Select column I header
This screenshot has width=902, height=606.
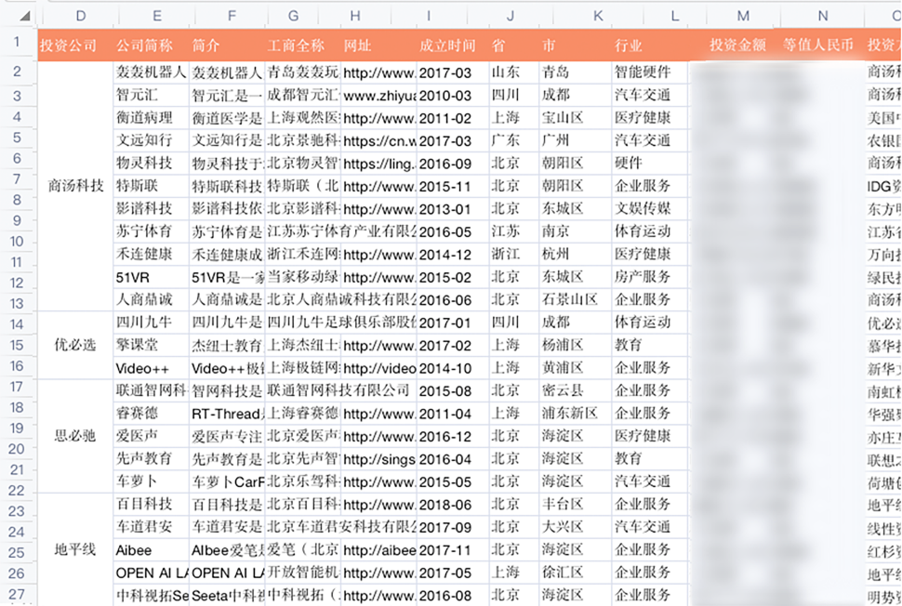429,16
